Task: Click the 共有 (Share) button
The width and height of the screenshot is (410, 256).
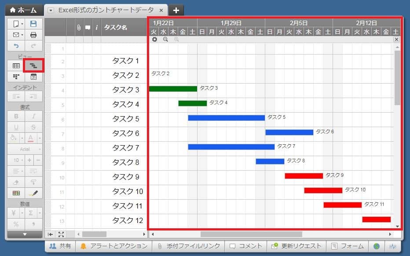Action: coord(60,246)
